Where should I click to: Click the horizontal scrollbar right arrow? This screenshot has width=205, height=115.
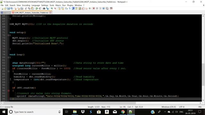tap(201, 103)
